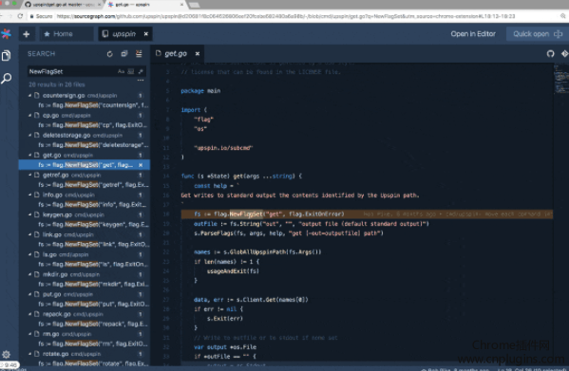Click the diamond icon in editor toolbar
Image resolution: width=569 pixels, height=371 pixels.
(x=564, y=54)
